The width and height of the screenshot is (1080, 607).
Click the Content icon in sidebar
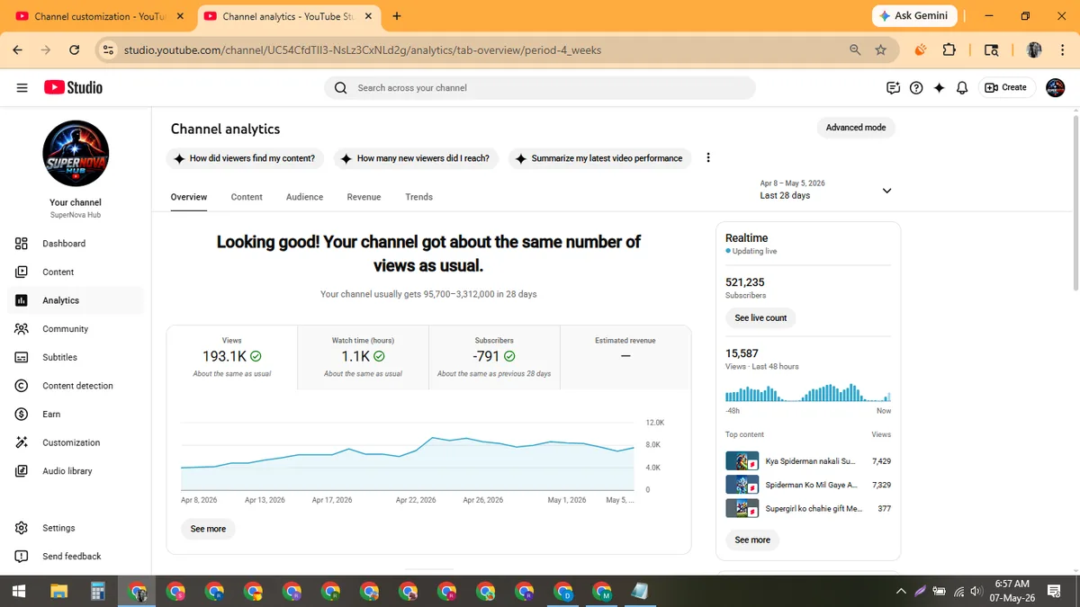click(22, 272)
